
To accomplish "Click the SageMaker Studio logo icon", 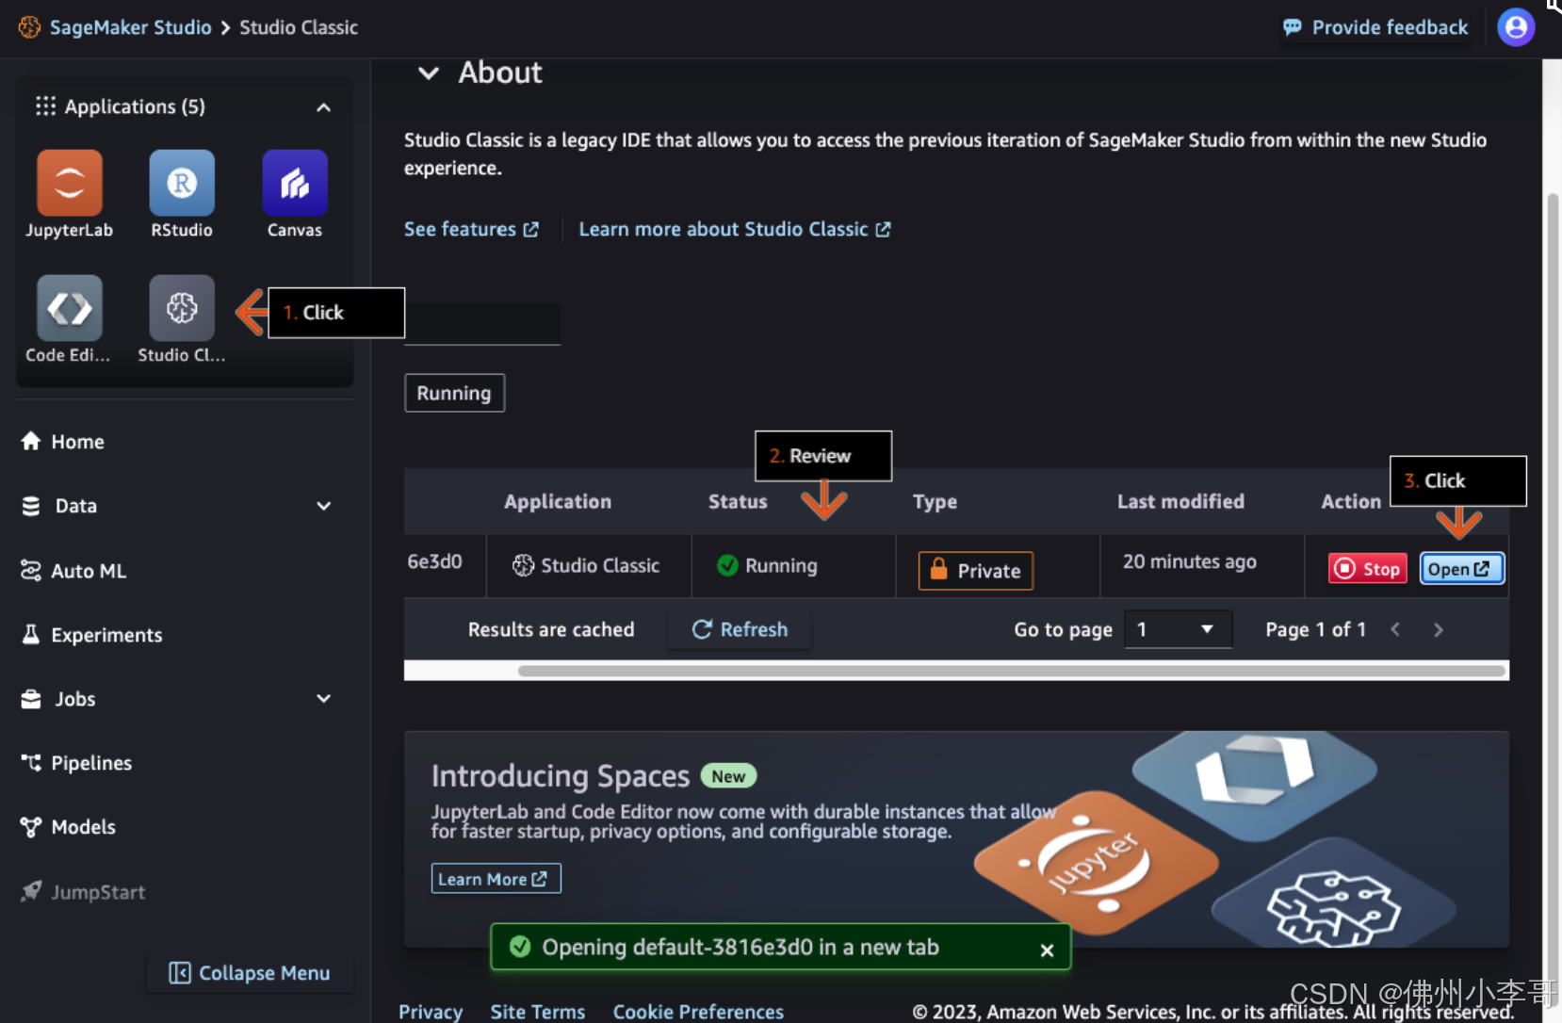I will coord(29,27).
